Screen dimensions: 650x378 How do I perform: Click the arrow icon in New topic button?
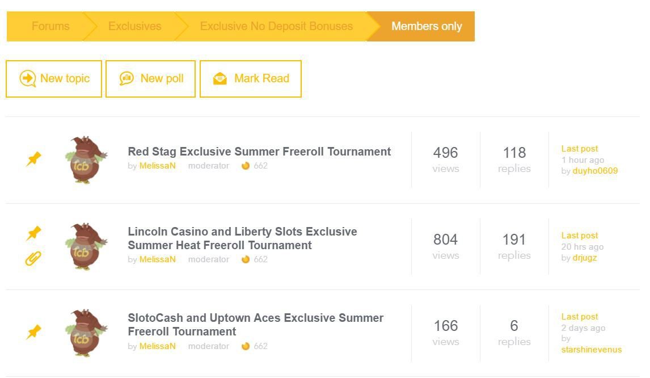28,78
